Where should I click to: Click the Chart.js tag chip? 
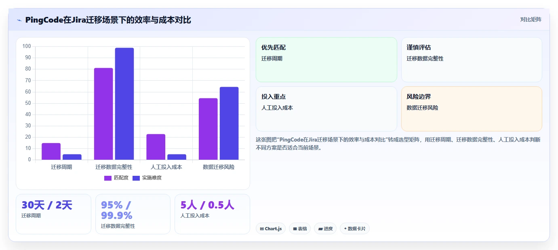271,229
